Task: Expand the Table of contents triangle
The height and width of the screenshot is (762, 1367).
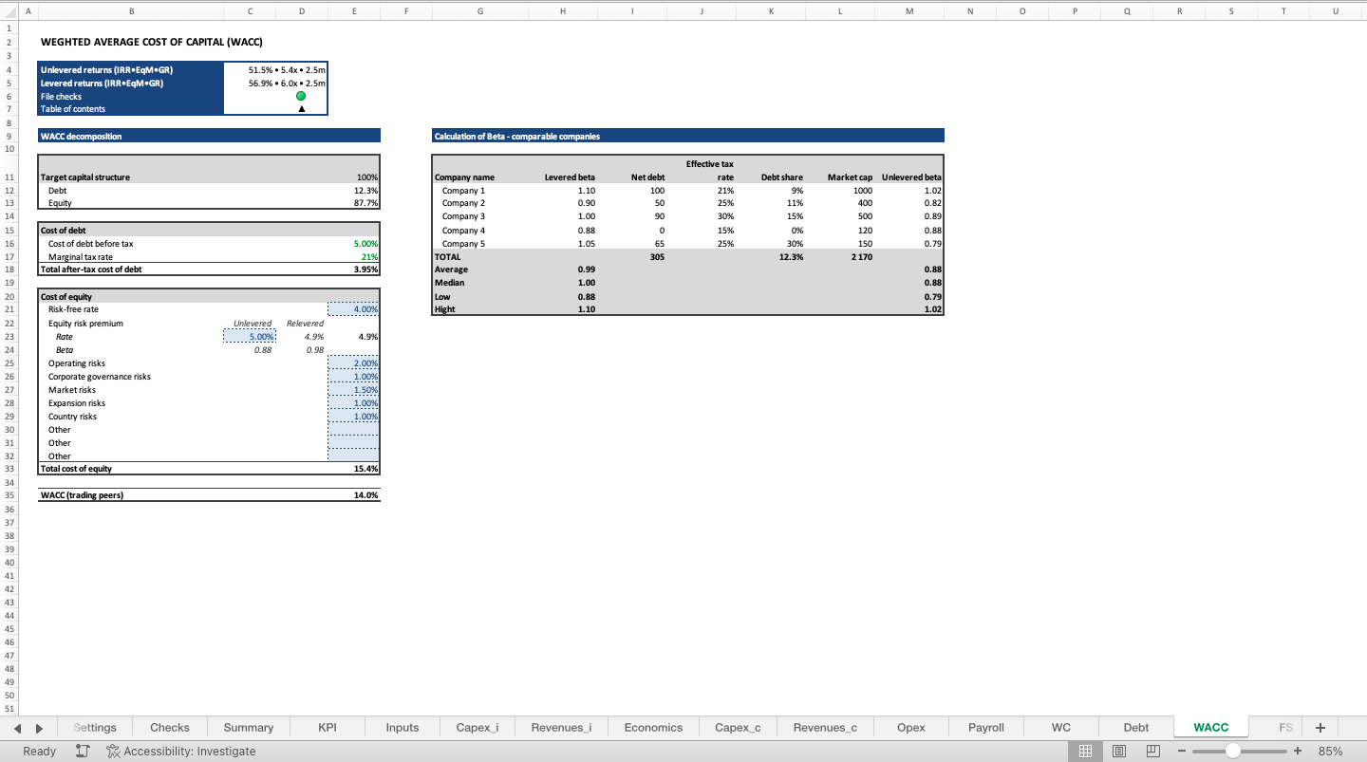Action: [300, 109]
